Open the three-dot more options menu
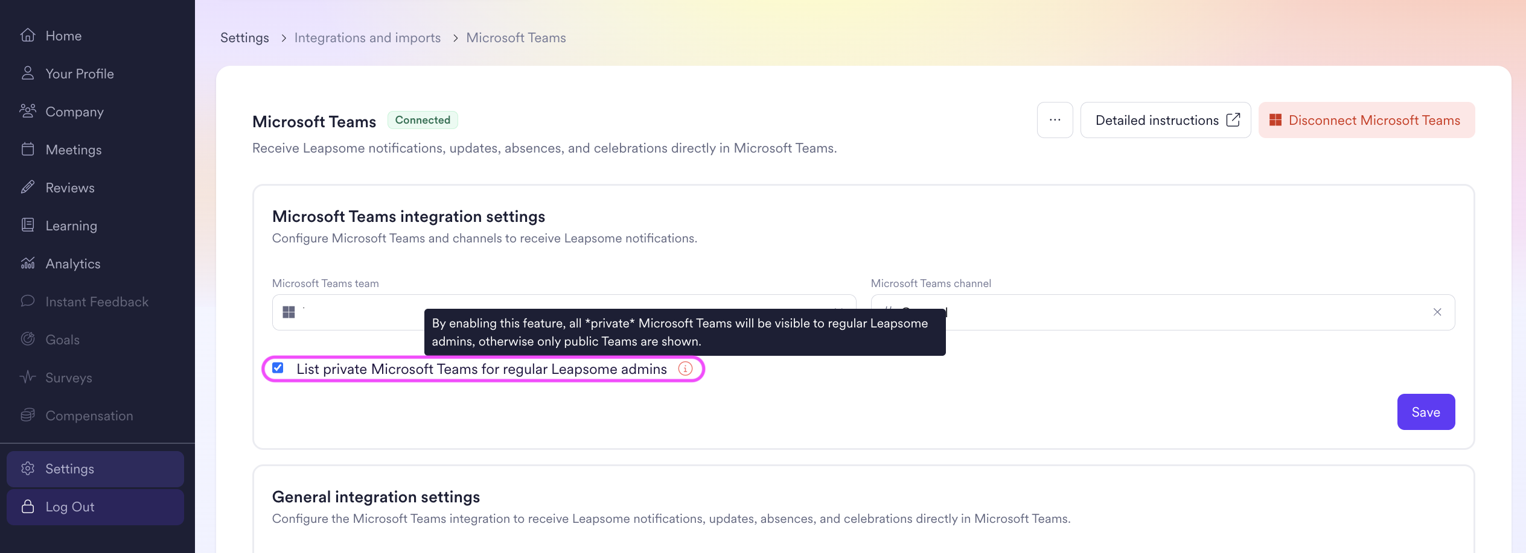This screenshot has width=1526, height=553. click(x=1055, y=120)
